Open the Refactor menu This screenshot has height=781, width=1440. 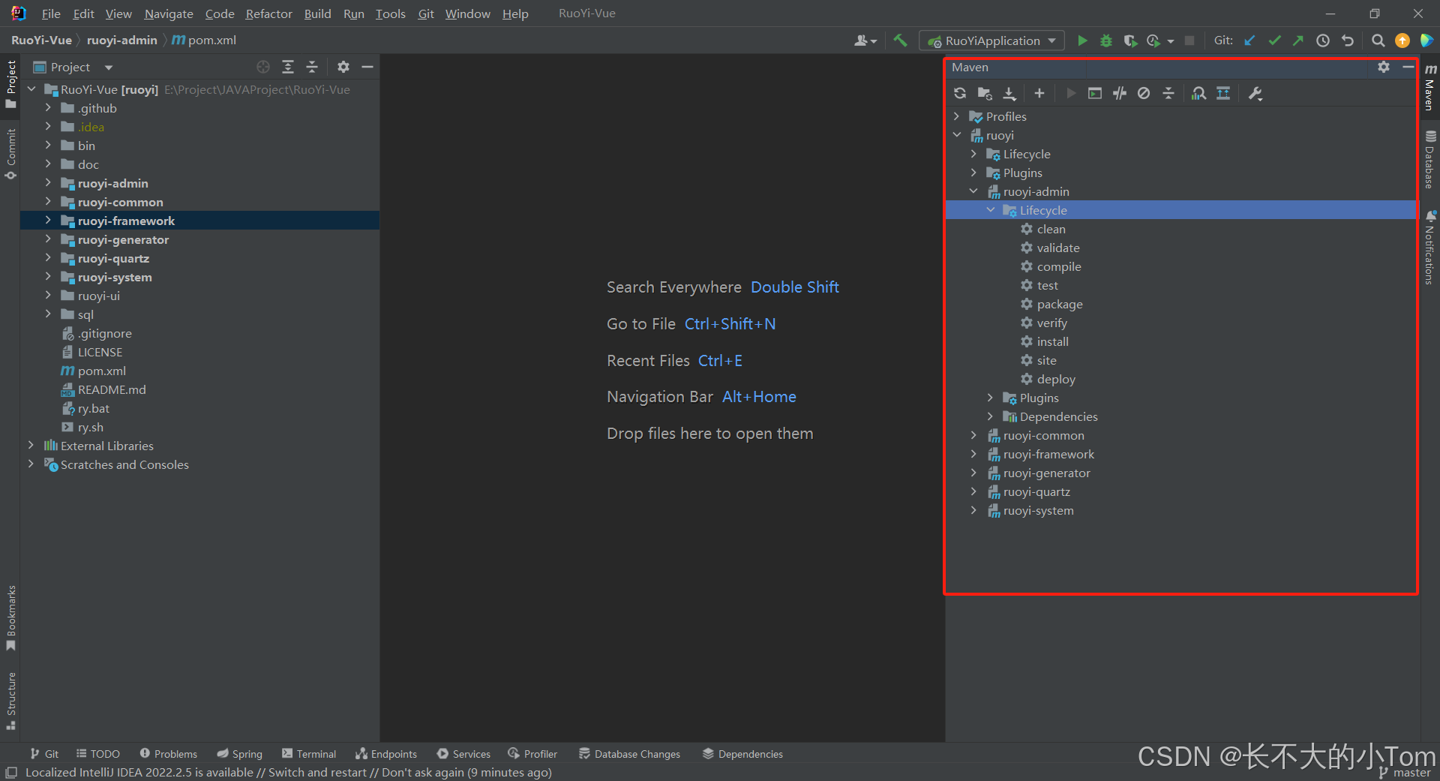[268, 14]
